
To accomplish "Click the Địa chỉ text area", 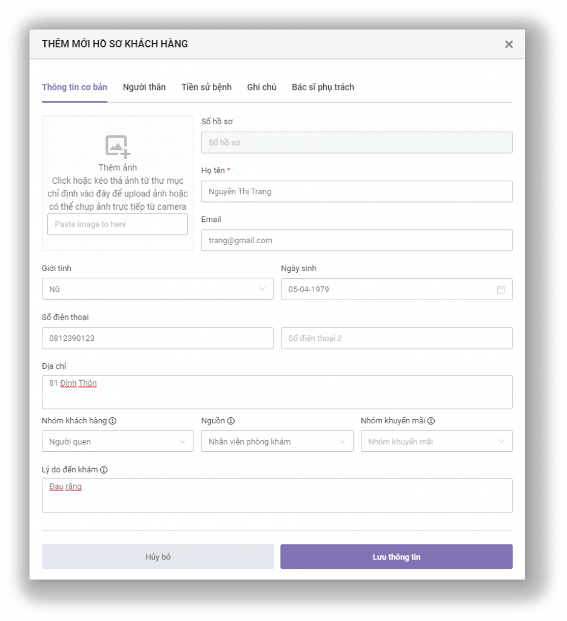I will coord(277,392).
